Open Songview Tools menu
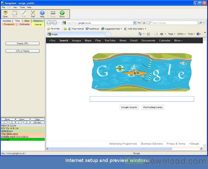208x169 pixels. [22, 7]
